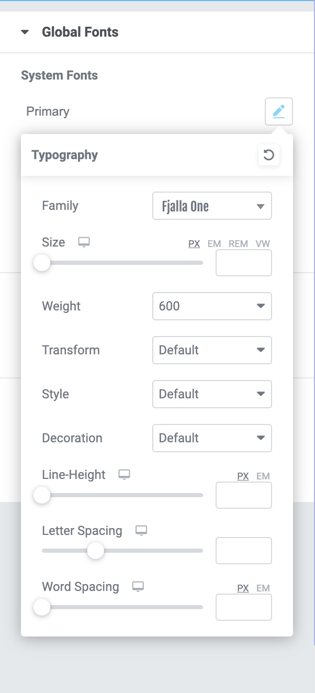Click the Letter Spacing slider handle

[x=95, y=551]
